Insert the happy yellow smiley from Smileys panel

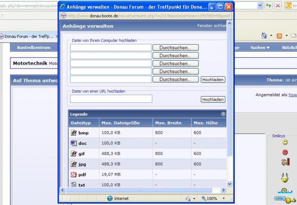click(285, 142)
